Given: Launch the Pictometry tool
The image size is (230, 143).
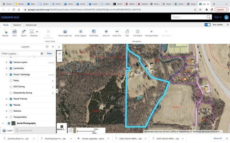Looking at the screenshot, I should tap(94, 33).
